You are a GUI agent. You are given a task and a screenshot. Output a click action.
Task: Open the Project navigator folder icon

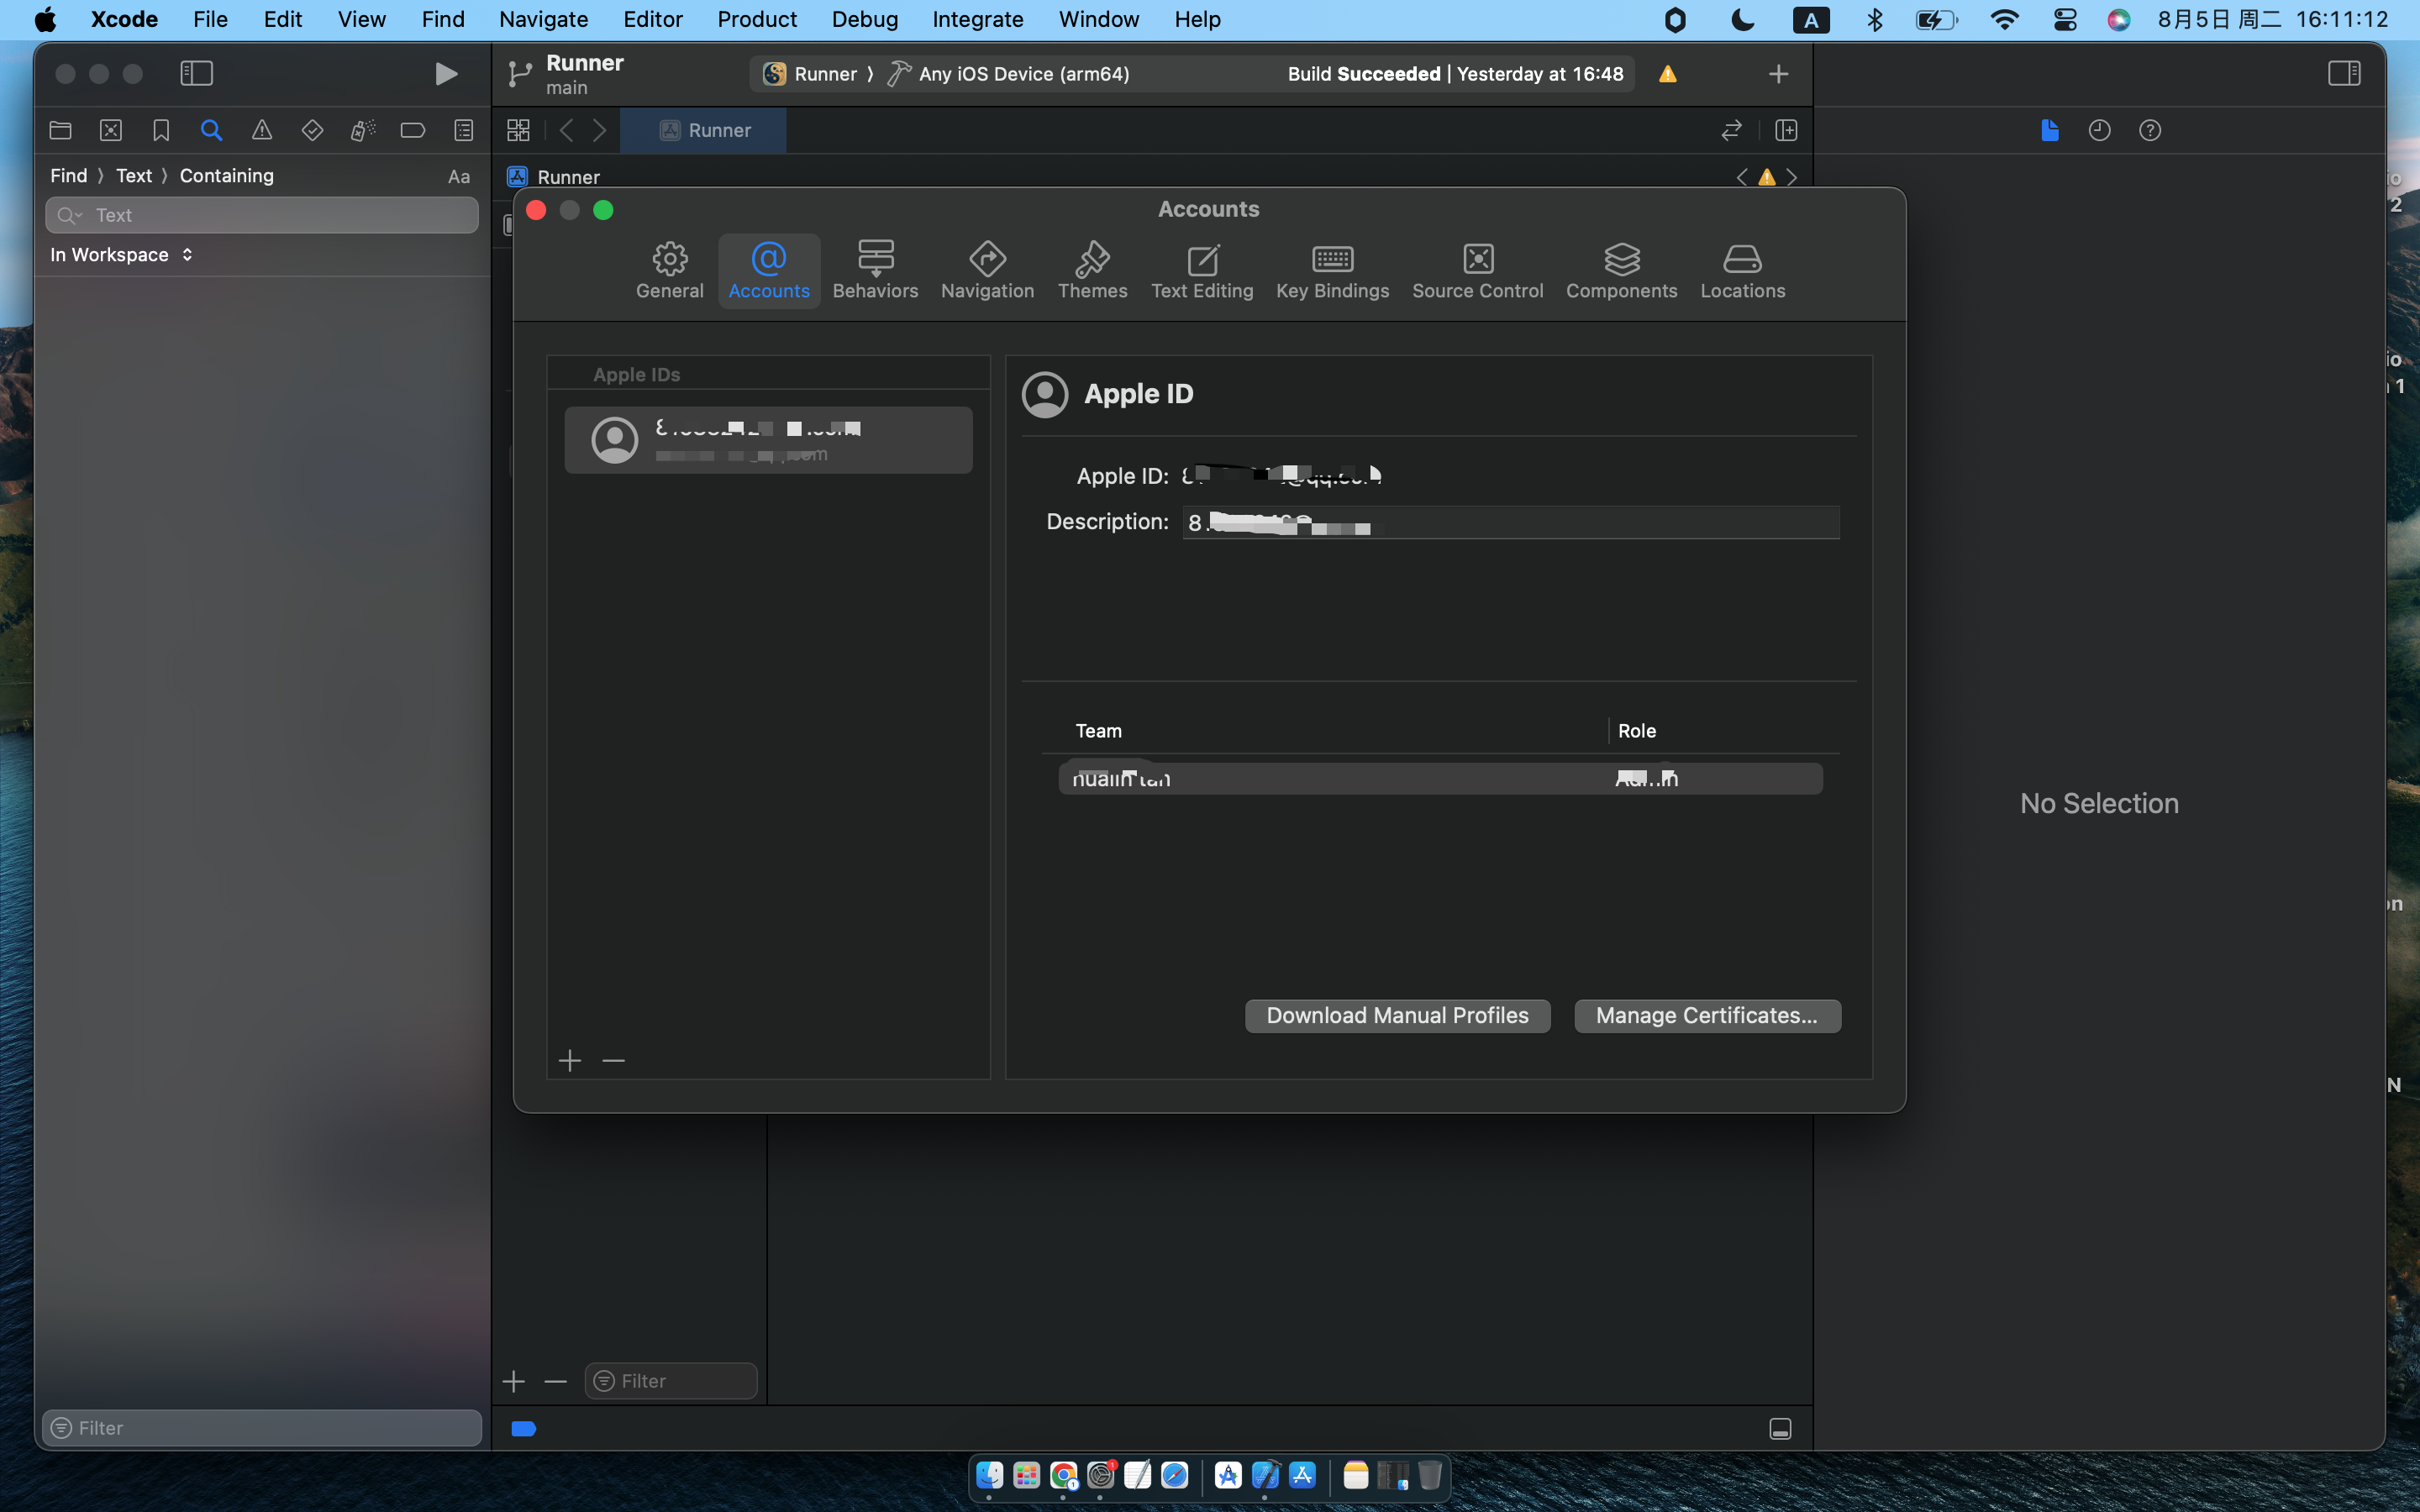(x=60, y=130)
